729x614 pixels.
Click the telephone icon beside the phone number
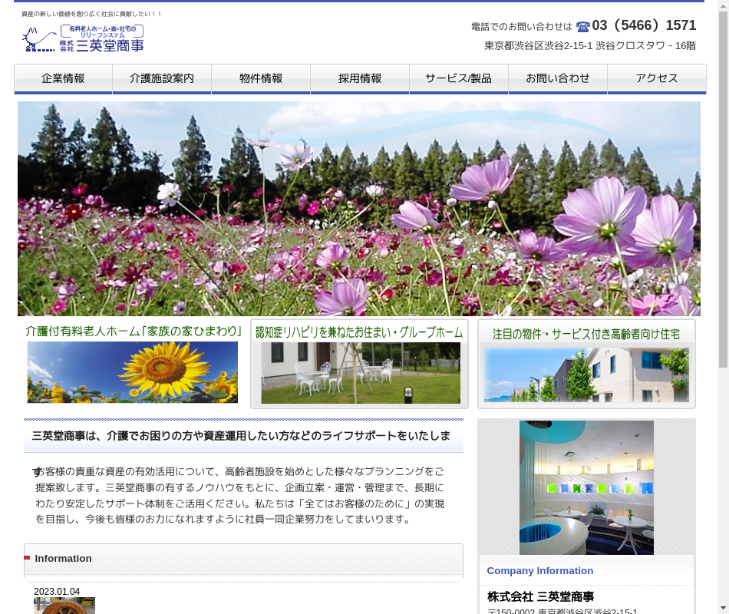point(582,27)
